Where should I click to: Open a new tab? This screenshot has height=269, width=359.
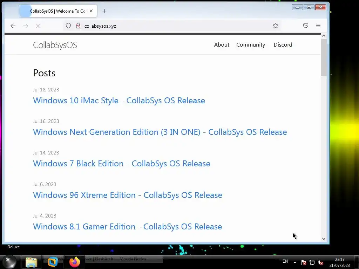pos(104,11)
